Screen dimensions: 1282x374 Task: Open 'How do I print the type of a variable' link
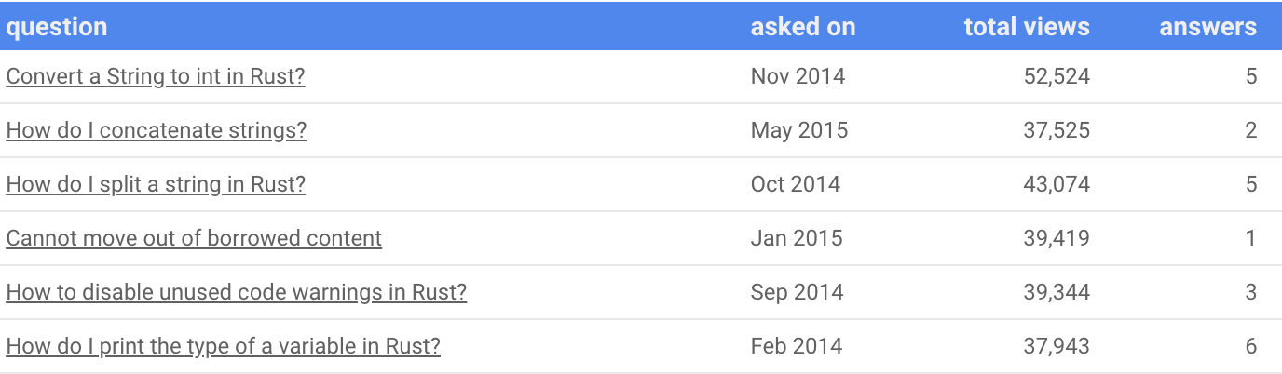223,346
